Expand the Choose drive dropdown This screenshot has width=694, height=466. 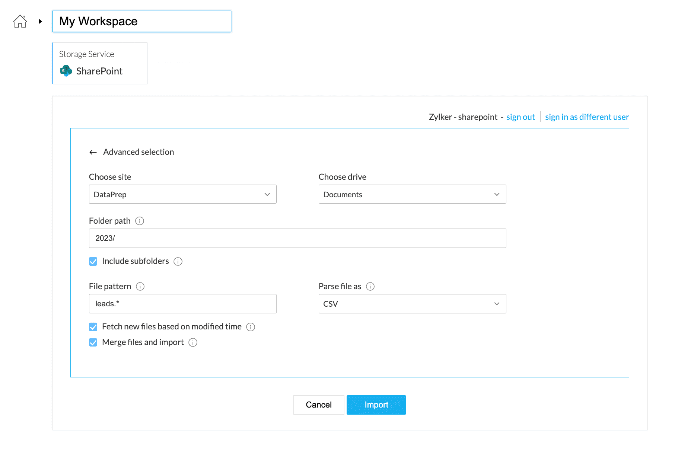(412, 194)
